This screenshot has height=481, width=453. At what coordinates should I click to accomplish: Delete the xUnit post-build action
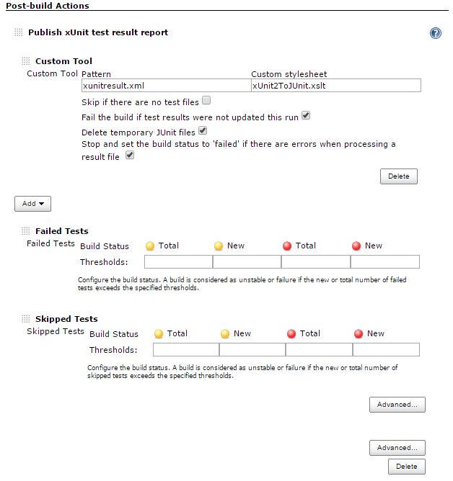406,467
